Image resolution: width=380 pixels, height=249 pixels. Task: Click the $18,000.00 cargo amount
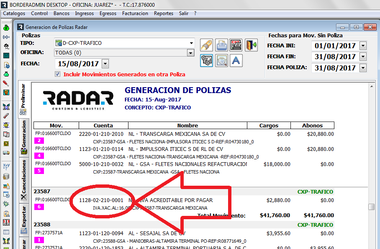click(x=277, y=164)
